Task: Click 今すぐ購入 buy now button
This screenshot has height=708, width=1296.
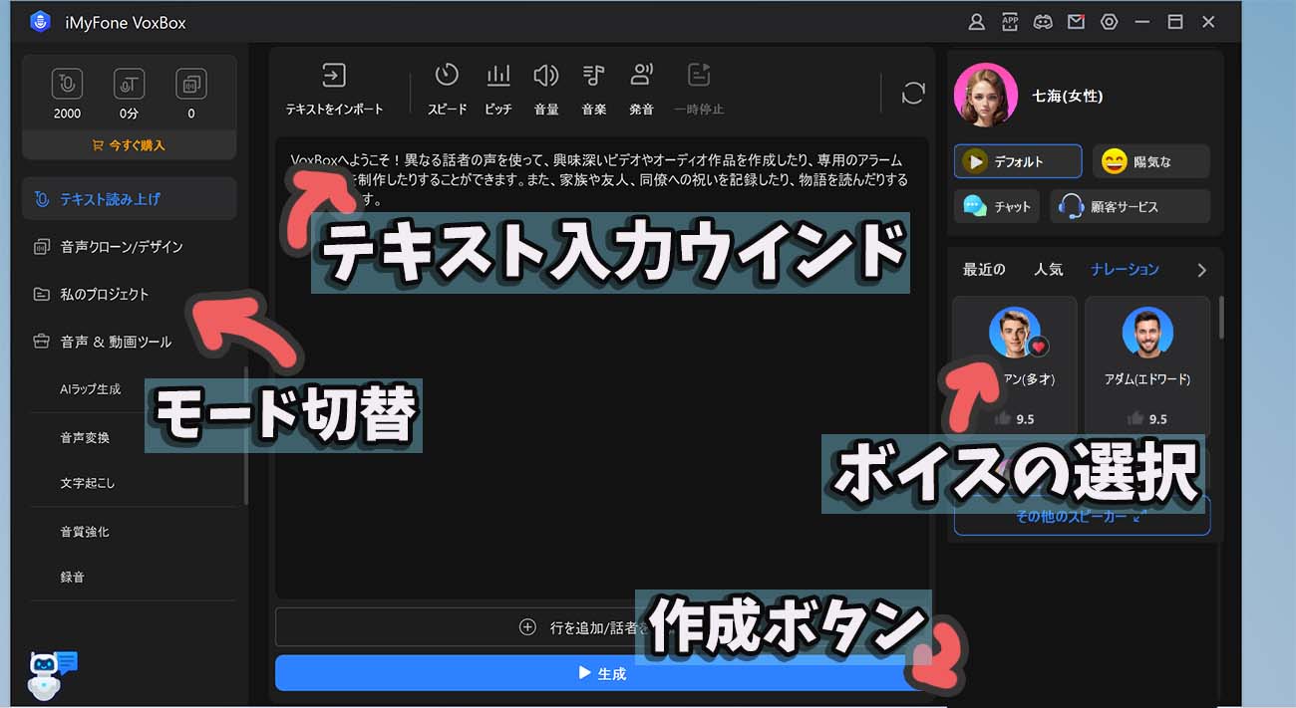Action: coord(130,145)
